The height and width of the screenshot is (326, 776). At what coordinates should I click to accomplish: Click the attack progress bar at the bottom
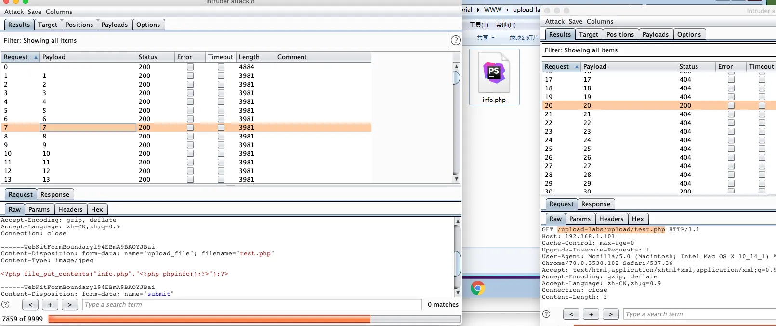(254, 319)
